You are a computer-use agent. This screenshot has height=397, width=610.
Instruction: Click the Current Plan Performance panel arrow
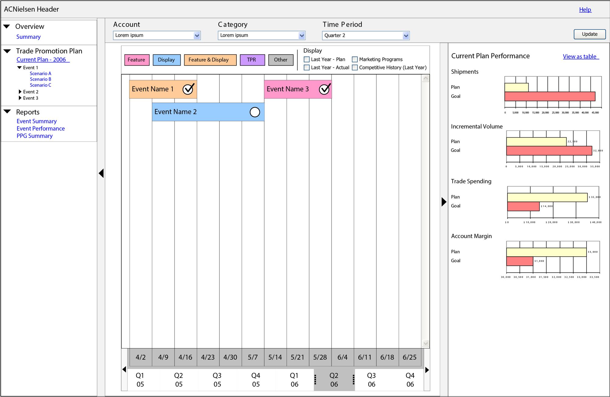pos(443,201)
